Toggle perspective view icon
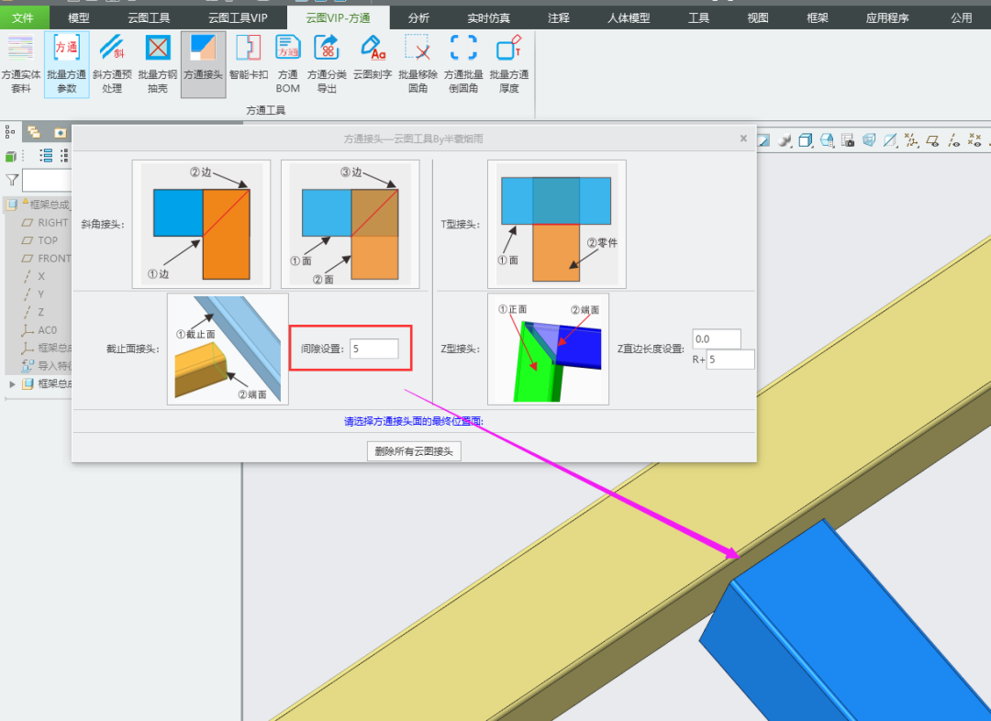The width and height of the screenshot is (991, 721). click(869, 140)
